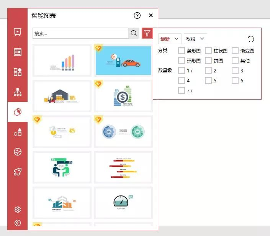
Task: Check the quantity 2 checkbox
Action: [x=208, y=70]
